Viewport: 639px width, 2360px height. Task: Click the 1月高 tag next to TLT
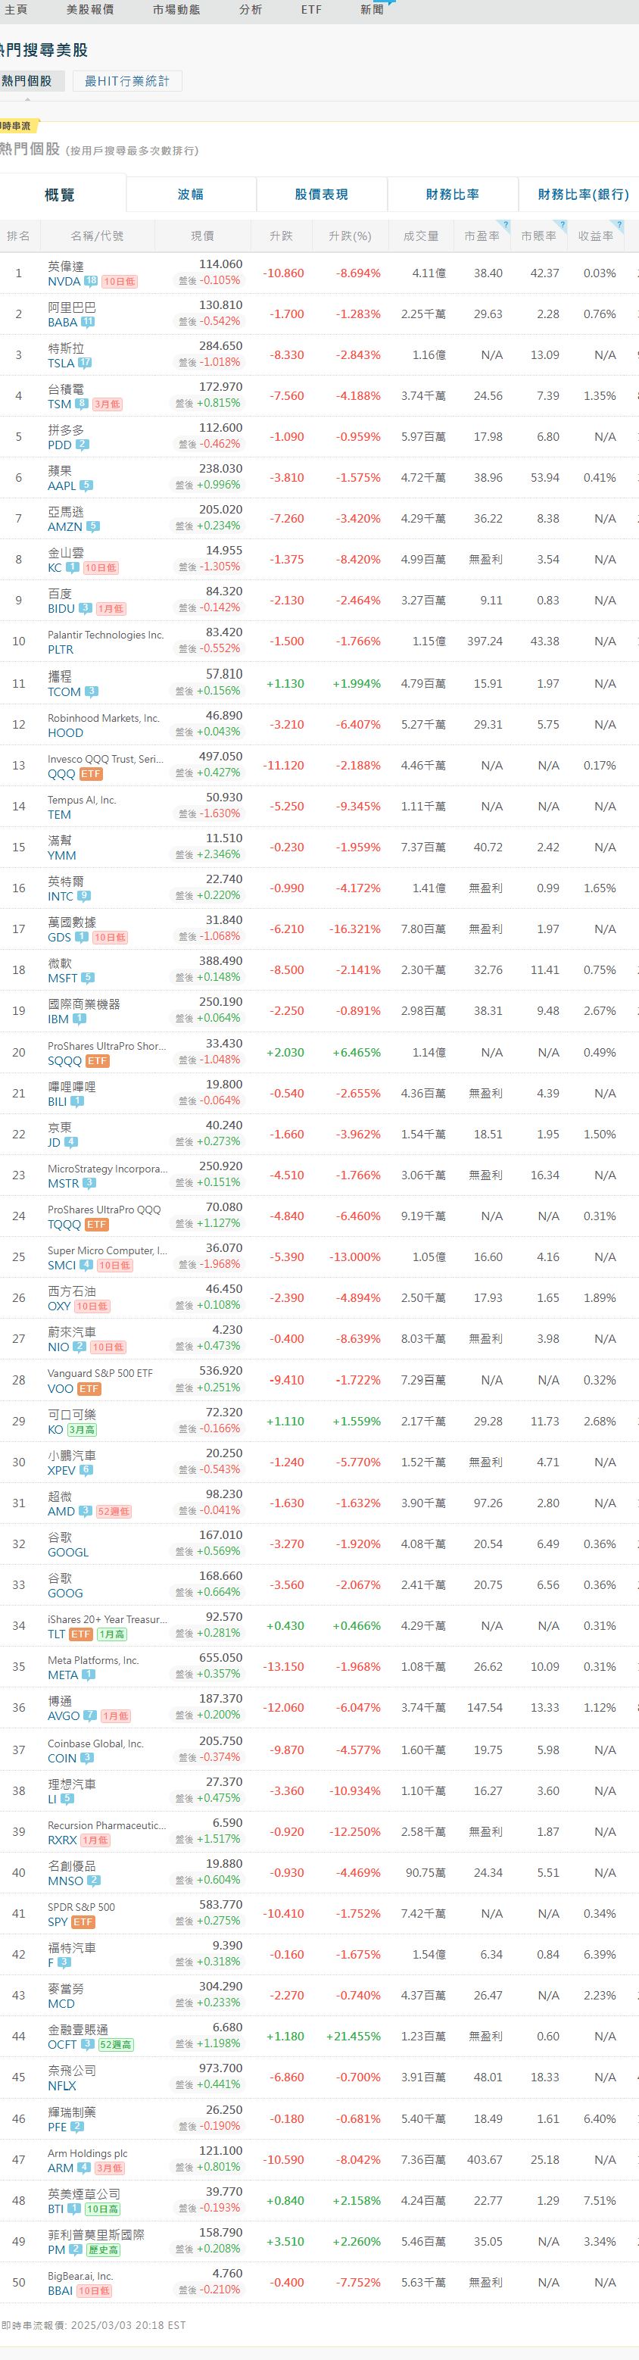(112, 1634)
